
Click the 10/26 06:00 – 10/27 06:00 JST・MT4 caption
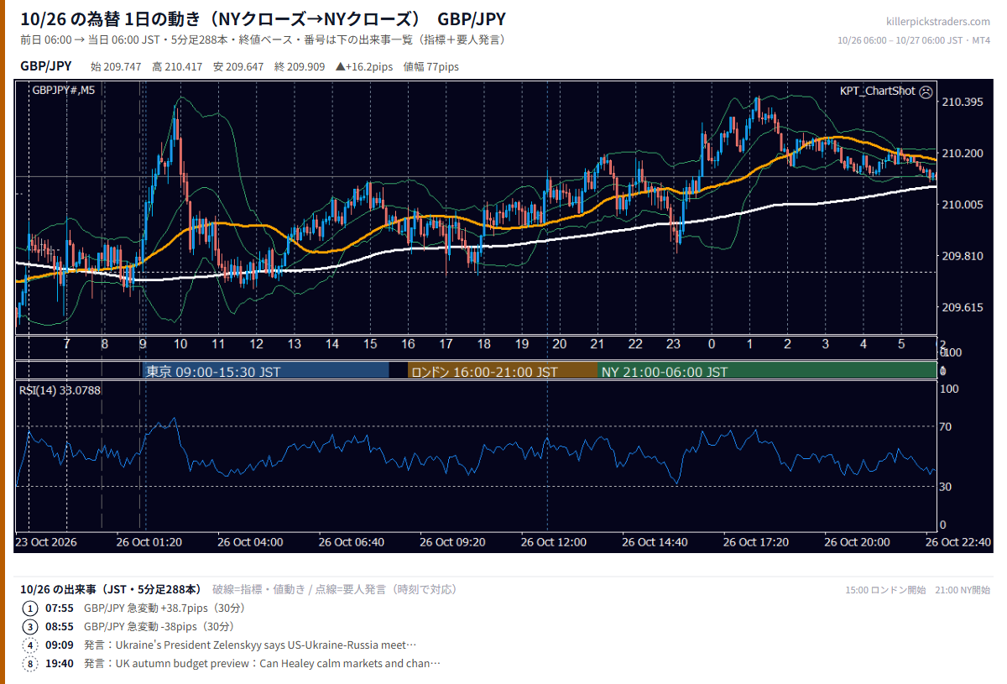click(x=915, y=40)
